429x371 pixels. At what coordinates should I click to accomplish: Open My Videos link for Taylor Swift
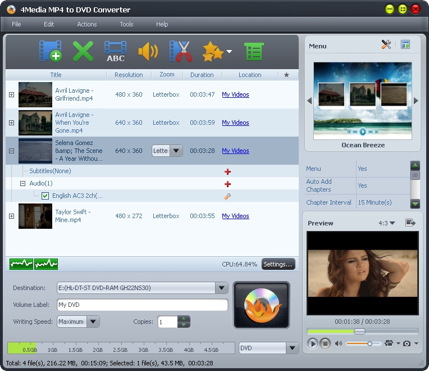[x=235, y=216]
